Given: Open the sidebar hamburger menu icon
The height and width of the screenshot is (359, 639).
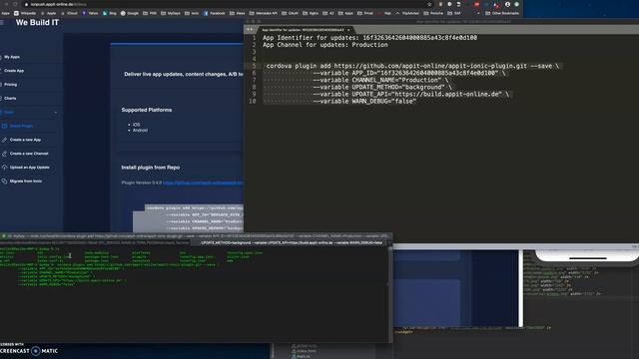Looking at the screenshot, I should pos(2,22).
